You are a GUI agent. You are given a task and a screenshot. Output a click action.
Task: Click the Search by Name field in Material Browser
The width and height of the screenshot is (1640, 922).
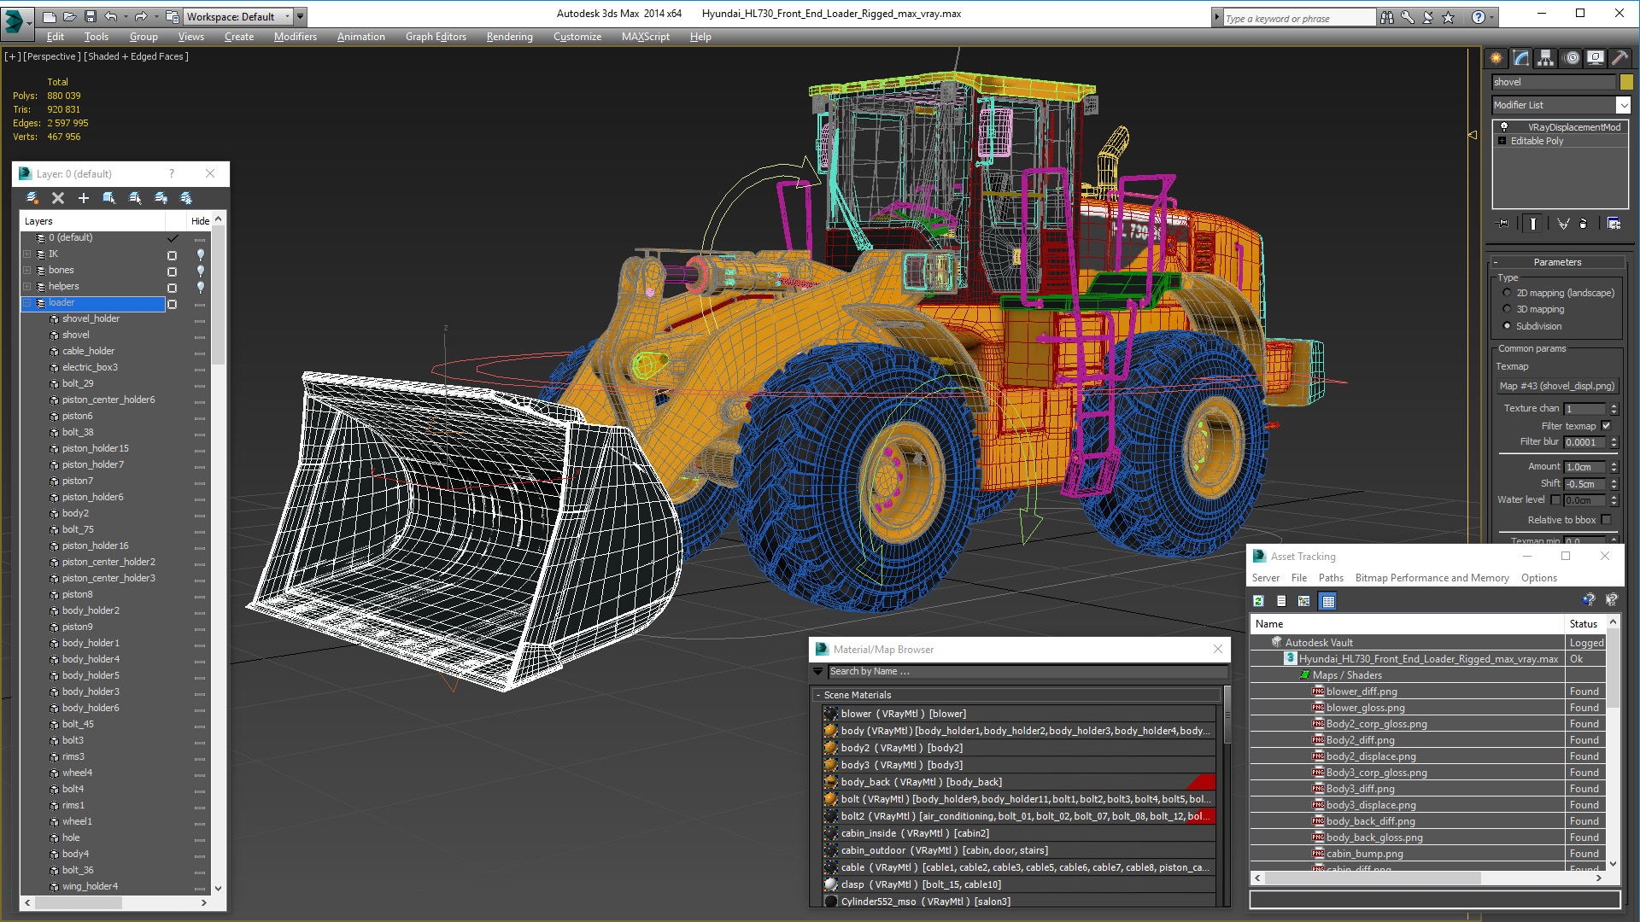pyautogui.click(x=1028, y=672)
